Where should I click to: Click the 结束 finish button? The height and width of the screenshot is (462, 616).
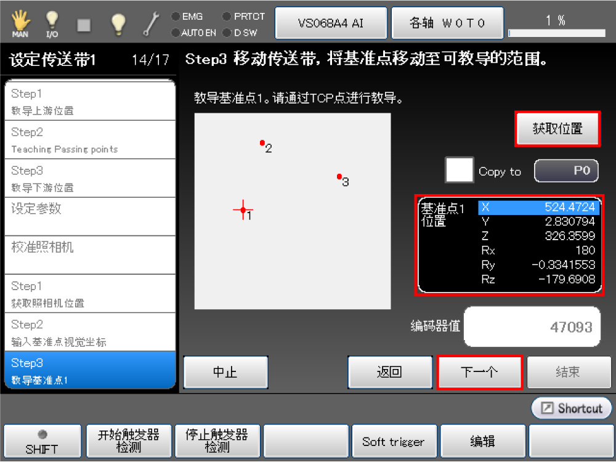569,372
